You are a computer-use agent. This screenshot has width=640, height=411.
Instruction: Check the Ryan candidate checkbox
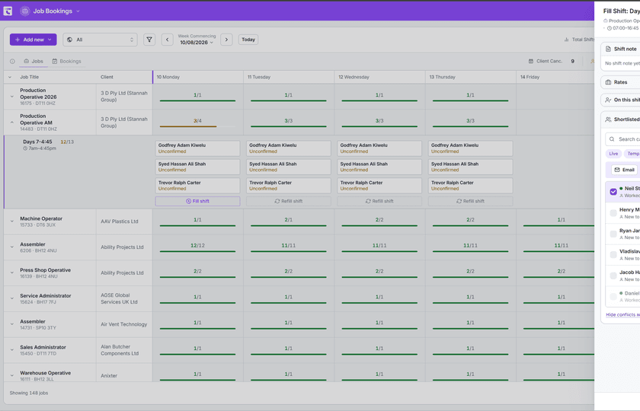(x=613, y=234)
